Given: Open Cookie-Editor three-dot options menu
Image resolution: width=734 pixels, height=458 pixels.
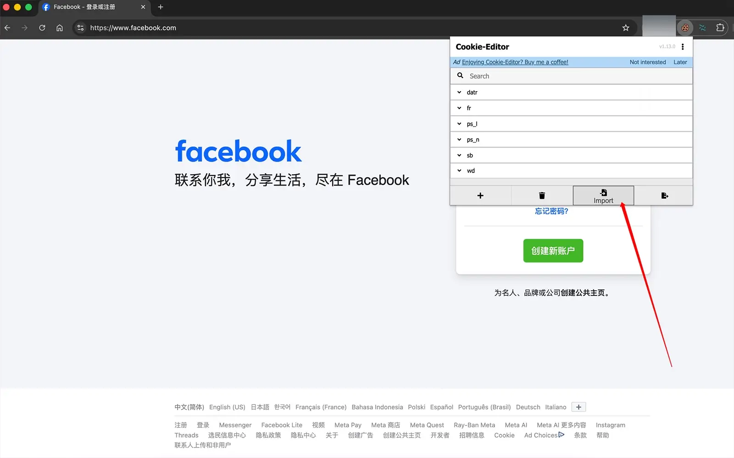Looking at the screenshot, I should (683, 47).
